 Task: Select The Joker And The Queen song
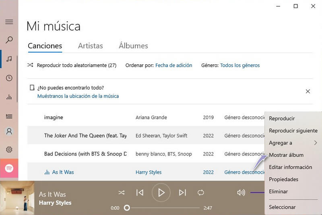[85, 135]
